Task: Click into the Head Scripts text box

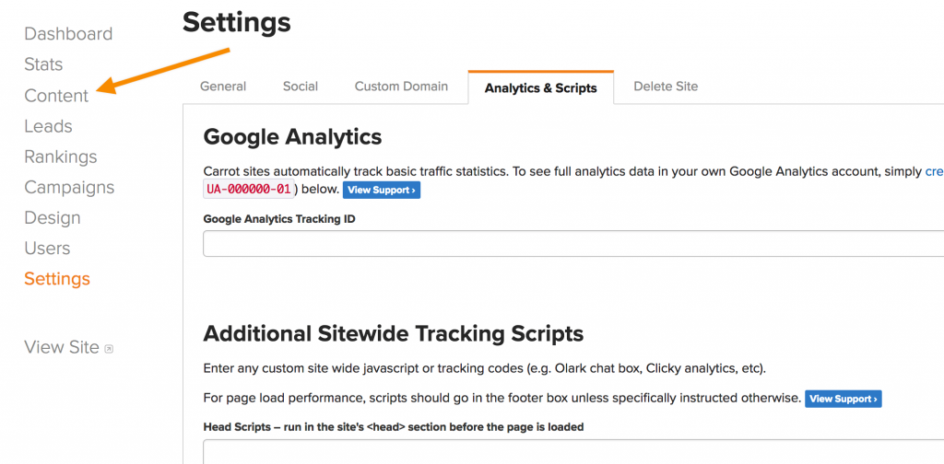Action: coord(573,452)
